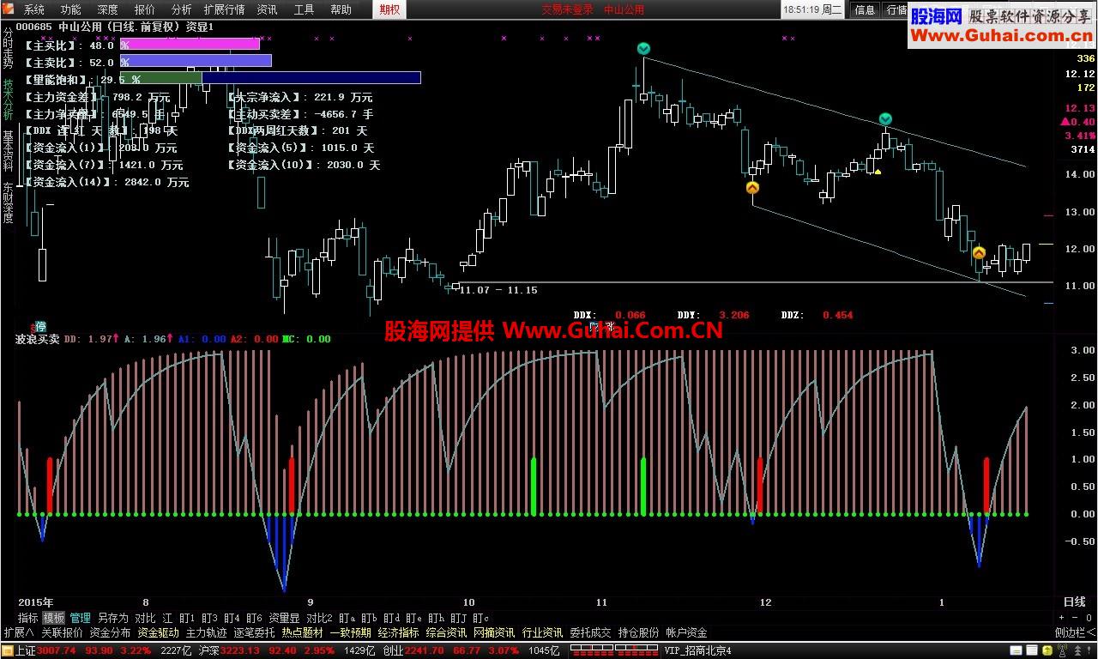The image size is (1098, 659).
Task: Click the 行情 button at top-right
Action: point(896,9)
